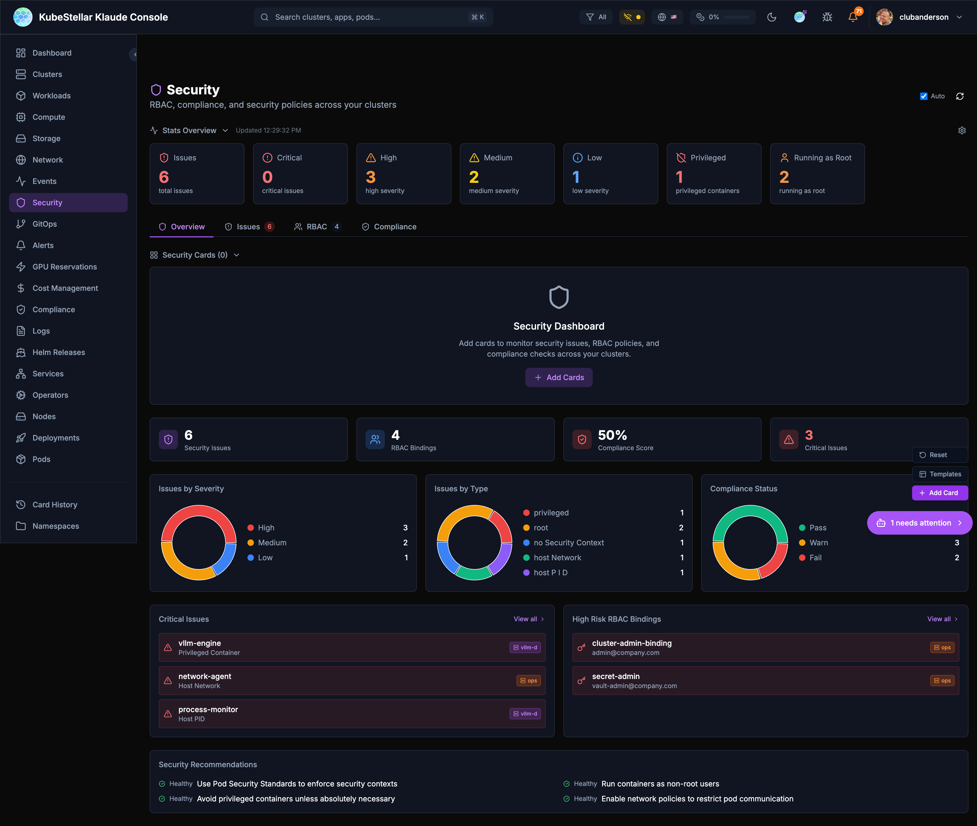Click the notifications bell icon
The image size is (977, 826).
tap(852, 17)
